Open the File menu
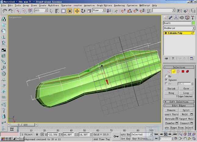The image size is (197, 142). click(3, 5)
